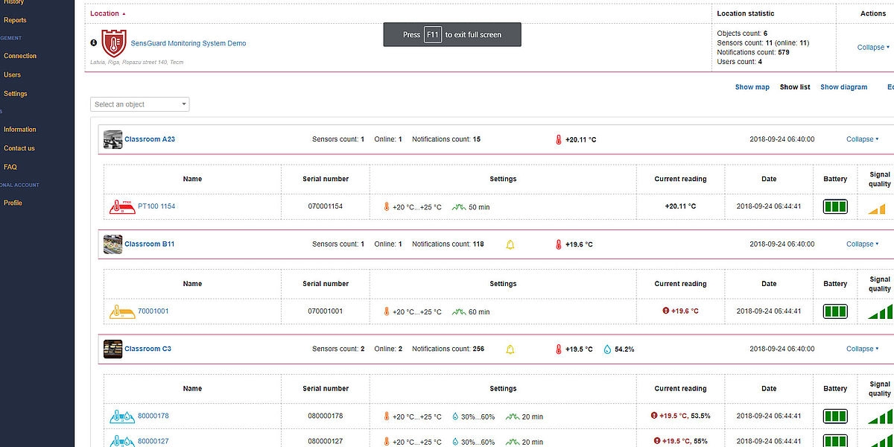Click the SensGuard red shield logo

pos(114,43)
